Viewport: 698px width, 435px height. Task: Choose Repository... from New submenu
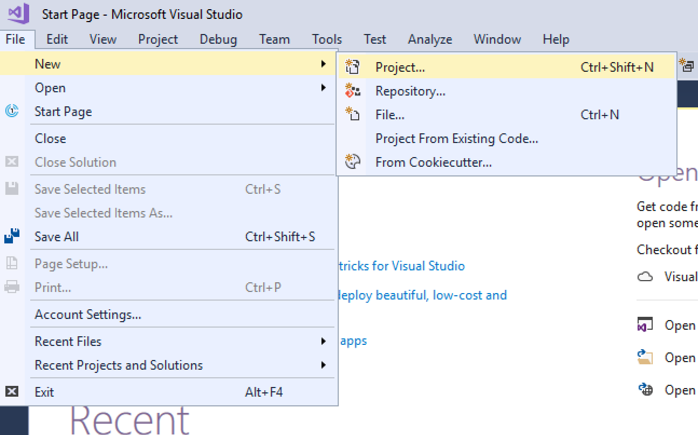click(507, 91)
